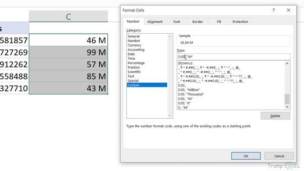The height and width of the screenshot is (171, 304).
Task: Select the 0.00,, "Million" format code
Action: pos(231,90)
